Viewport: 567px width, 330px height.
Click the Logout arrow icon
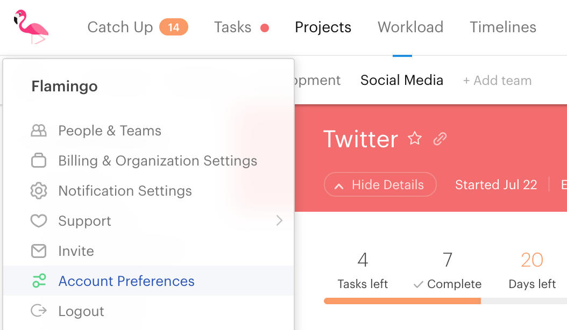(x=39, y=311)
